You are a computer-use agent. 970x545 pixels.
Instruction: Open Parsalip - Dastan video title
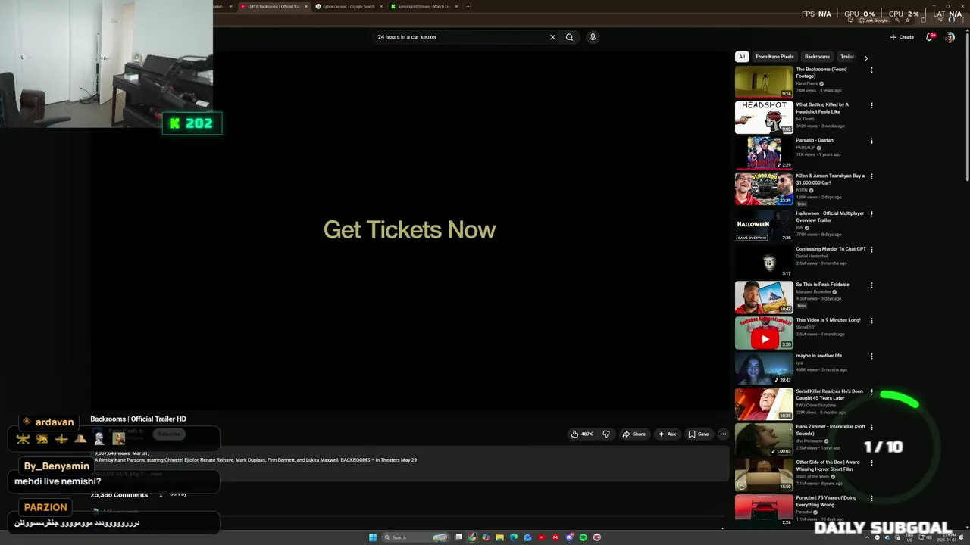pyautogui.click(x=815, y=140)
